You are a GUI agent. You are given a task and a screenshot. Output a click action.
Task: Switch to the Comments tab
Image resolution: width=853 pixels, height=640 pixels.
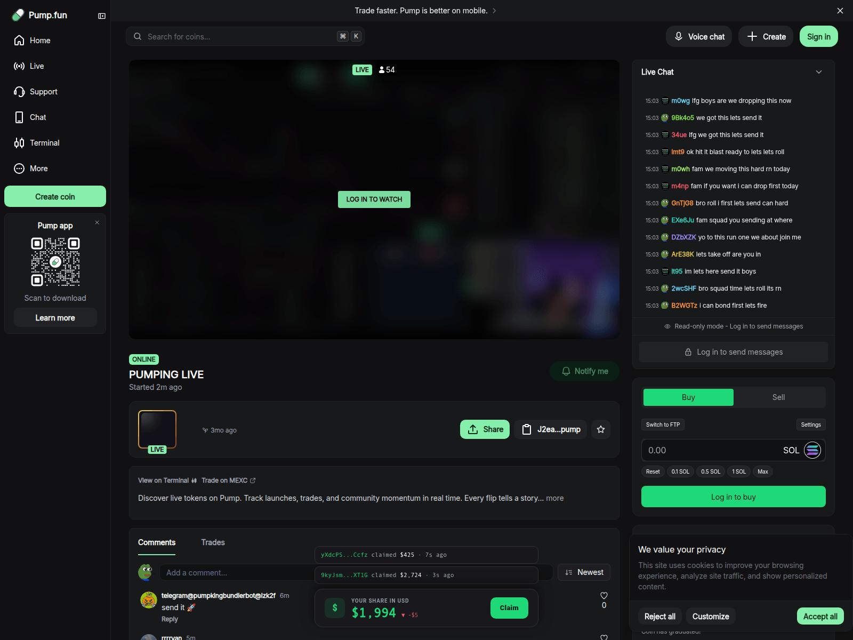[x=157, y=542]
